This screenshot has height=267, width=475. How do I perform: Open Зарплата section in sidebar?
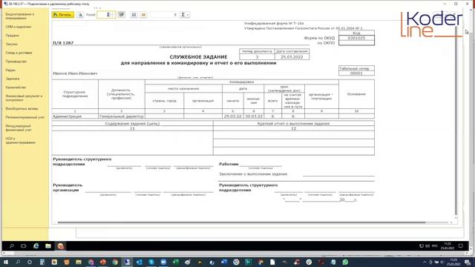[x=13, y=79]
